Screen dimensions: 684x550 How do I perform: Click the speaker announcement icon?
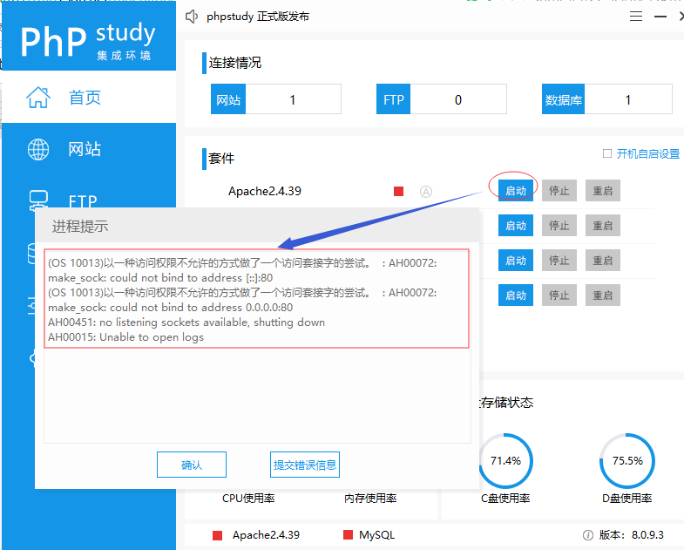pos(192,17)
